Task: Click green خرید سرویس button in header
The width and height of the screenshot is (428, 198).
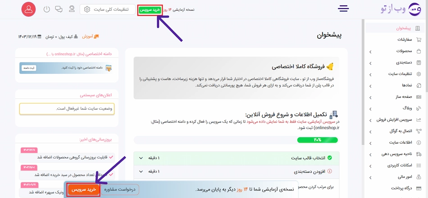Action: 150,10
